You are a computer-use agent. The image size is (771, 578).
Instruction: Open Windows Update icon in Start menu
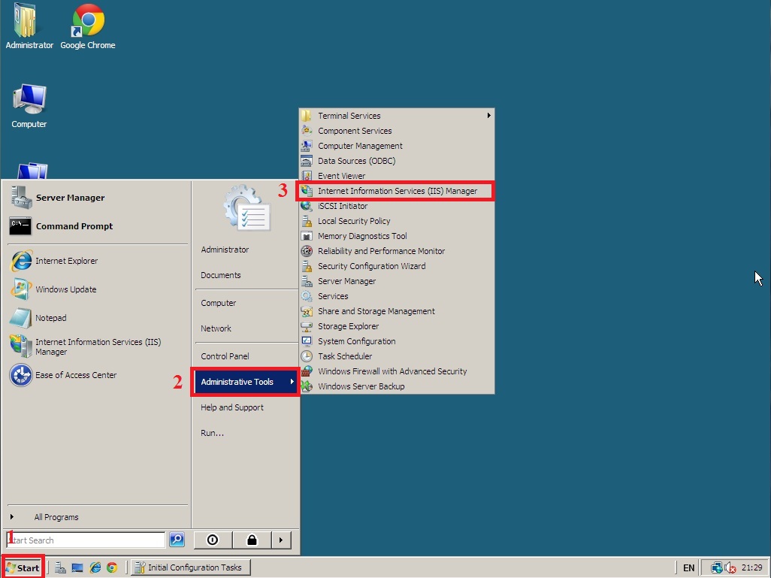21,289
